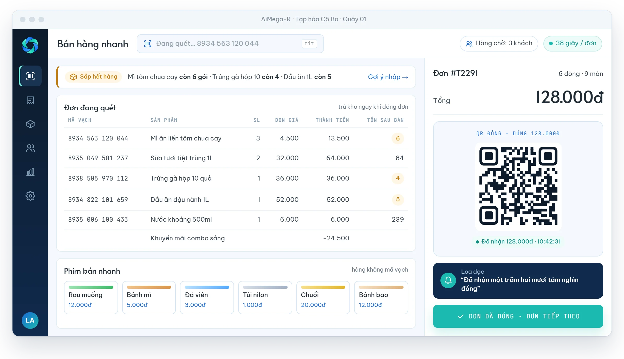
Task: Click order number Đơn #T2291
Action: [x=455, y=73]
